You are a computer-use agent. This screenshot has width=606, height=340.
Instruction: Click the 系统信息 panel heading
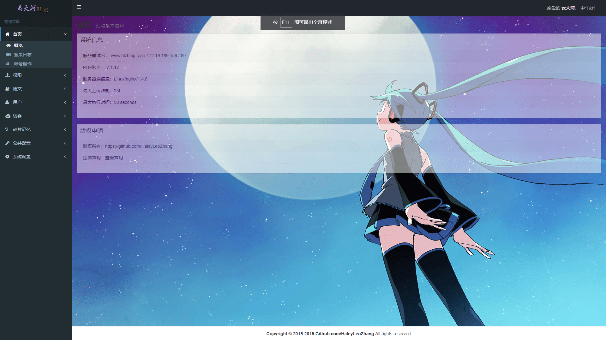(x=92, y=40)
